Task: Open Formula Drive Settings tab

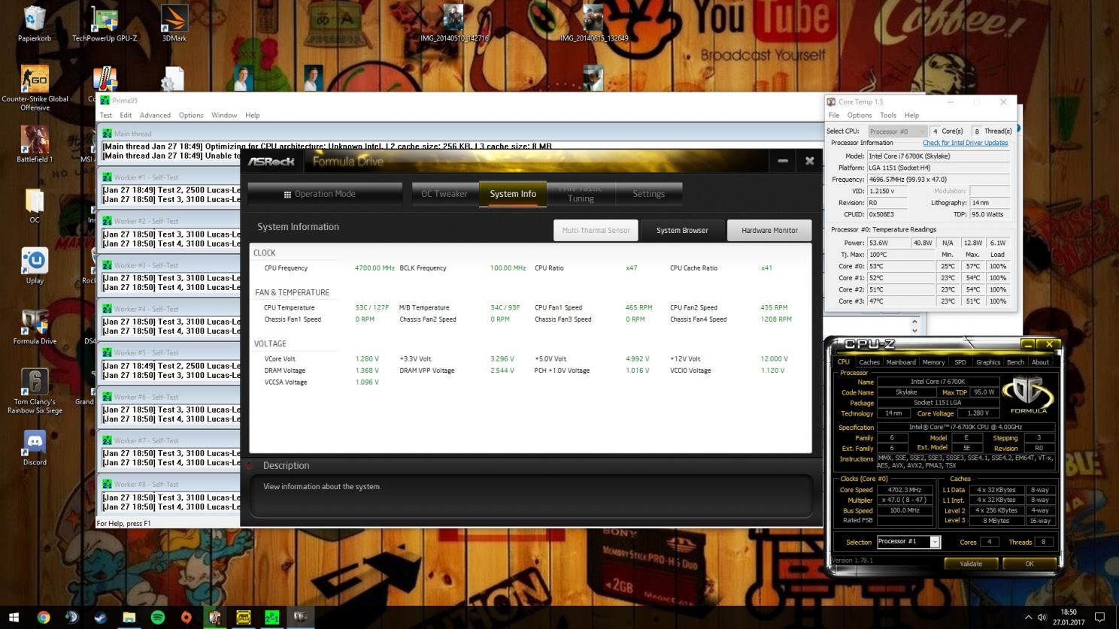Action: (x=648, y=194)
